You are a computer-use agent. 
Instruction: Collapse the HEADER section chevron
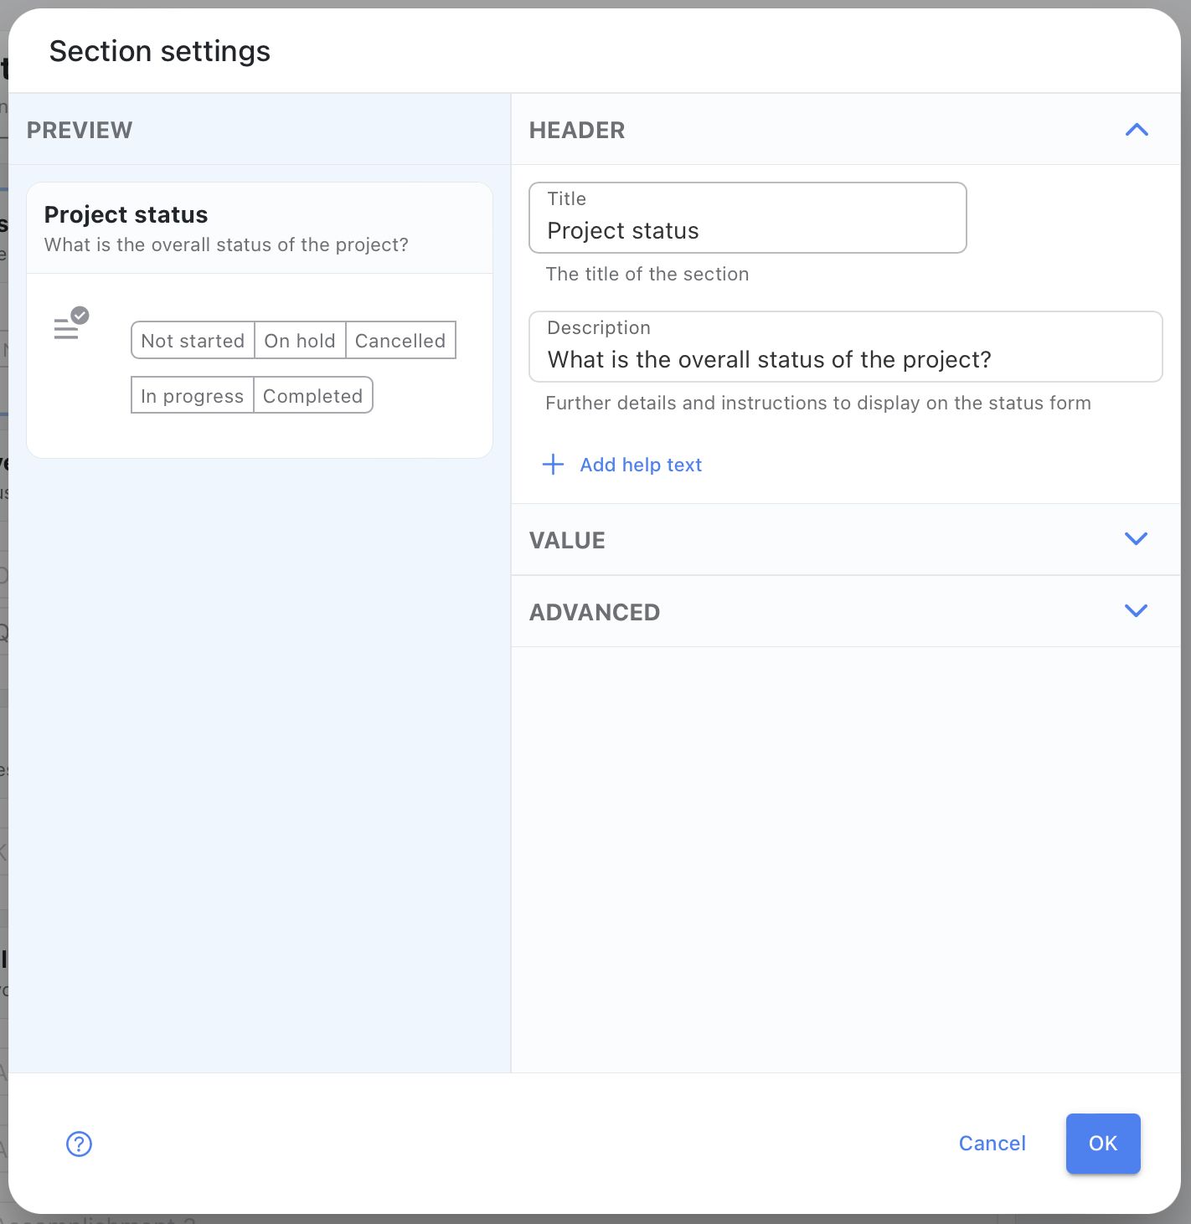[x=1137, y=130]
